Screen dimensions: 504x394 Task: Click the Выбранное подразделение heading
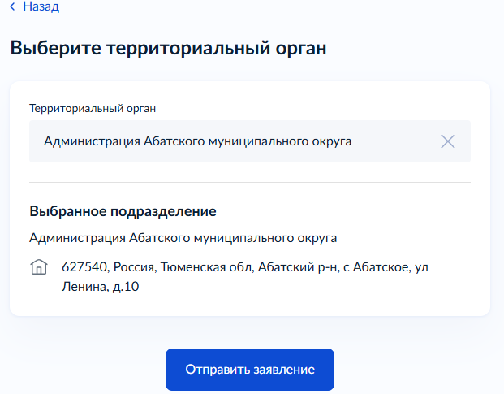tap(123, 211)
